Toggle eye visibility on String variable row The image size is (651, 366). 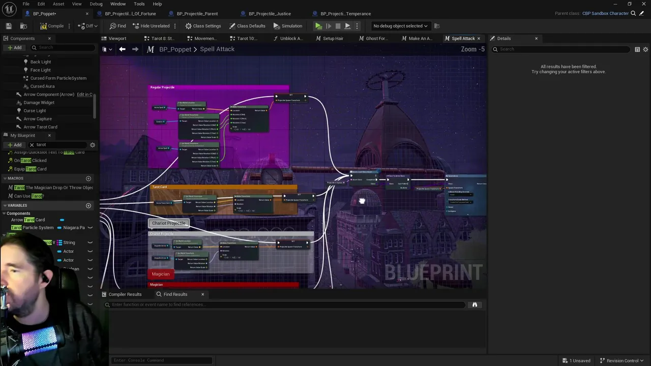[x=90, y=242]
